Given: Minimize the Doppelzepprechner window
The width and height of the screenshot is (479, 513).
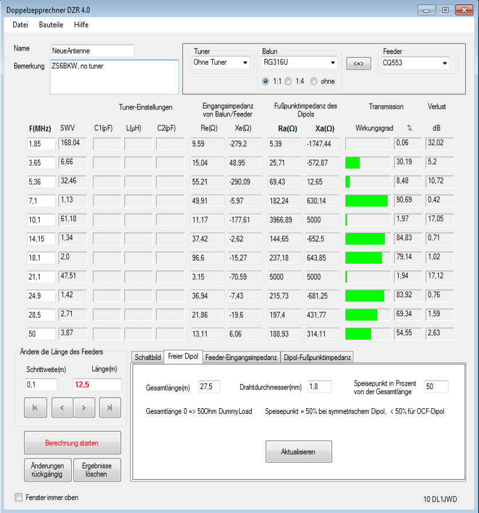Looking at the screenshot, I should click(x=426, y=10).
